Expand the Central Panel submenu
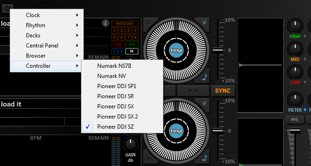Screen dimensions: 311x166 (47, 46)
